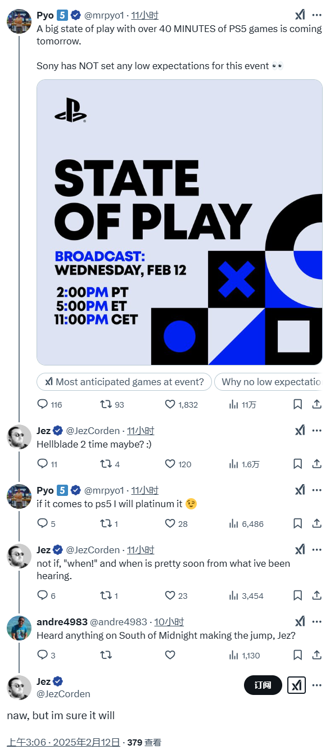Open Grok icon on andre4983's reply
This screenshot has width=330, height=754.
[300, 621]
